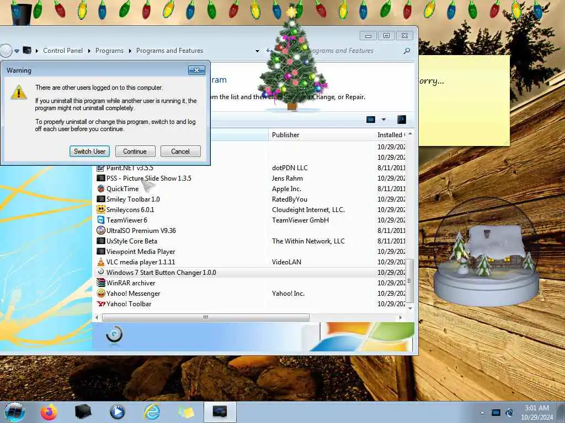Viewport: 565px width, 423px height.
Task: Select the "TeamViewer GmbH" publisher cell
Action: tap(300, 220)
